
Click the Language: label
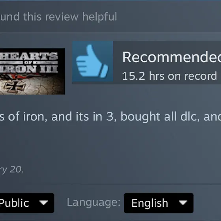coord(94,202)
